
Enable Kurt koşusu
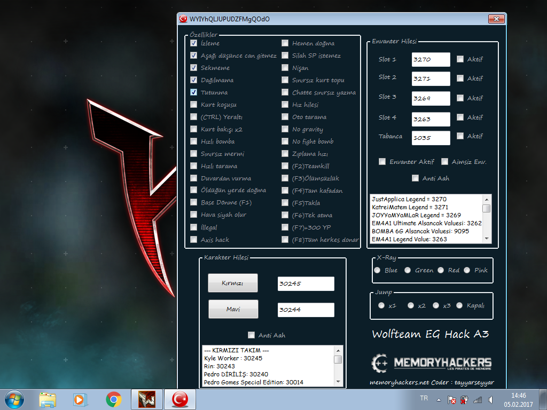(193, 105)
